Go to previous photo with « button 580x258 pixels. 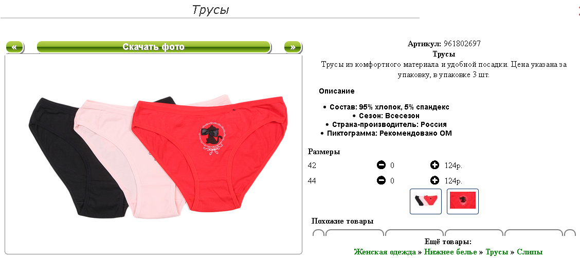[15, 47]
